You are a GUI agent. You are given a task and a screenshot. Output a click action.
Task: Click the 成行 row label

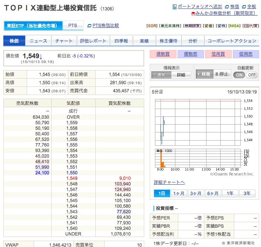tap(73, 111)
